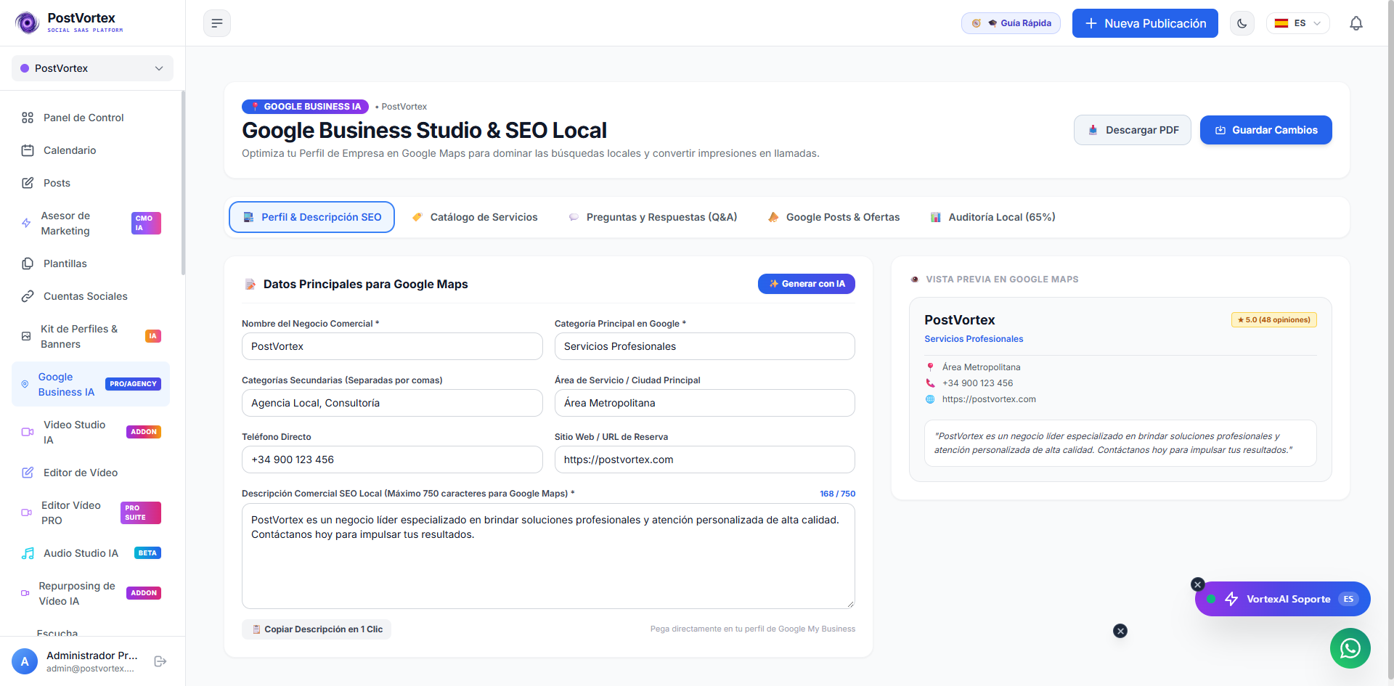Close the VortexAI Soporte widget
Viewport: 1394px width, 686px height.
tap(1198, 584)
